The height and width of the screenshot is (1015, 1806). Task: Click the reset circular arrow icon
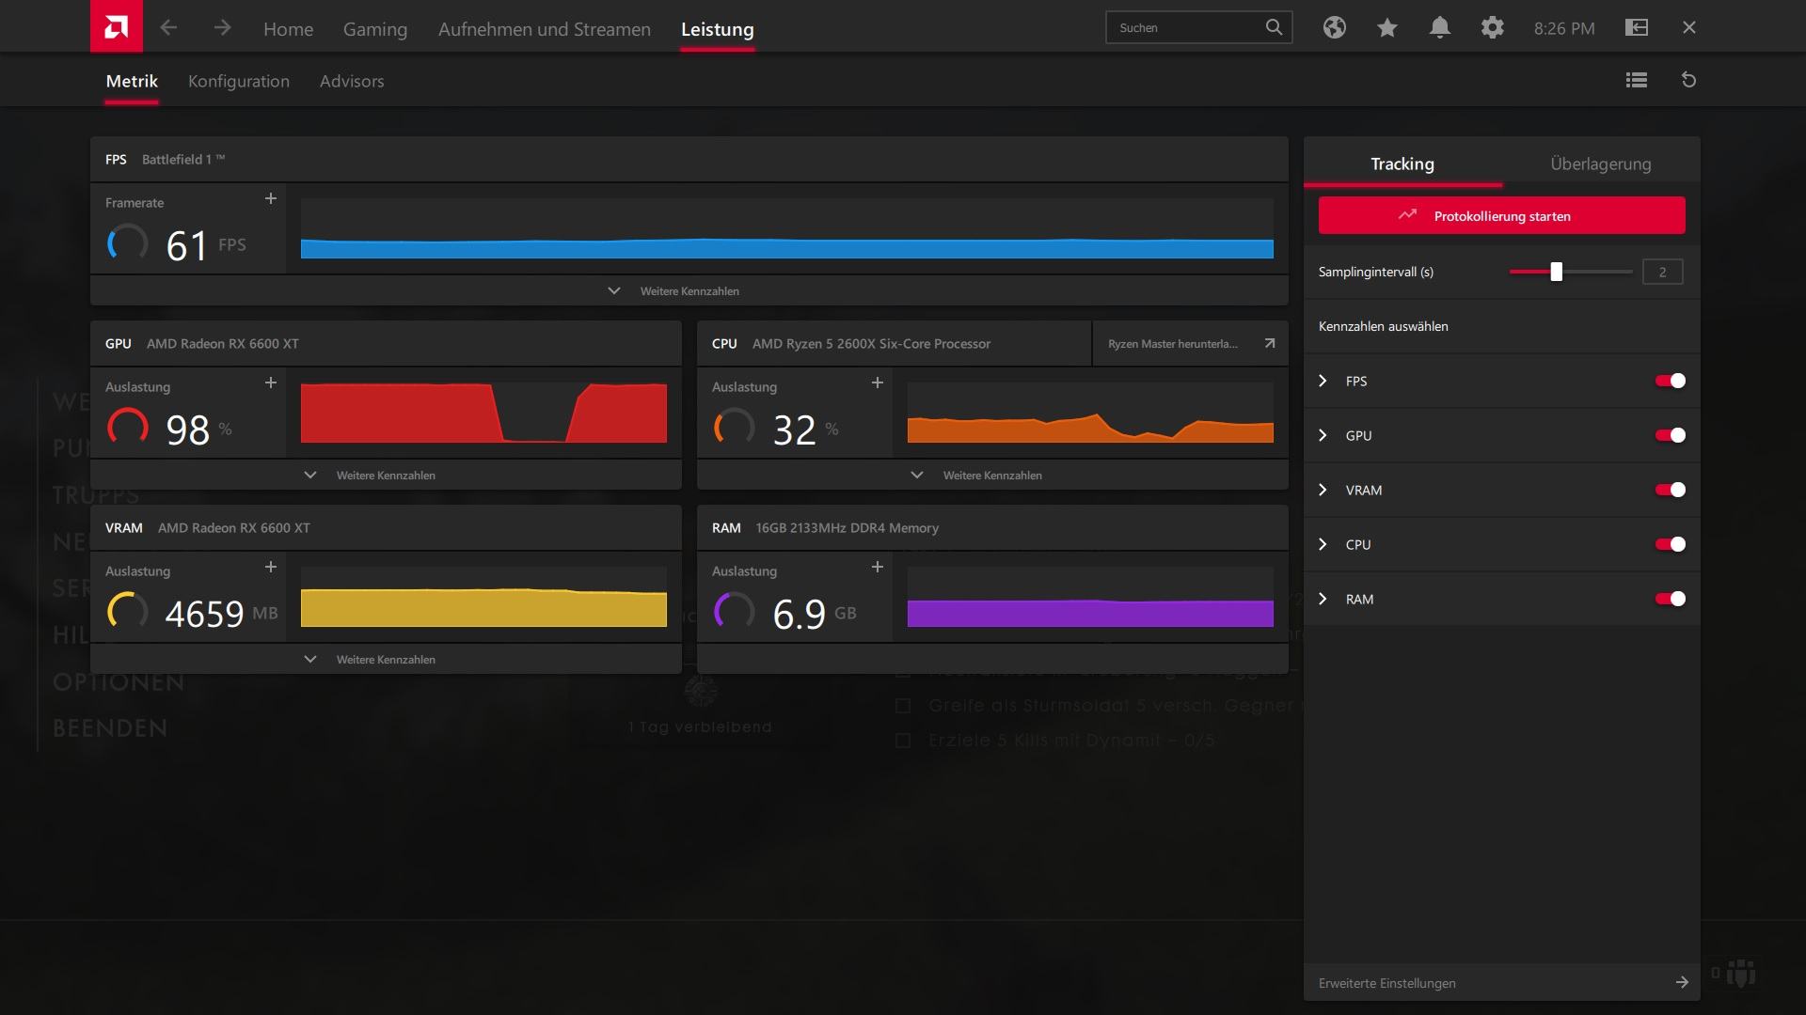pyautogui.click(x=1688, y=80)
